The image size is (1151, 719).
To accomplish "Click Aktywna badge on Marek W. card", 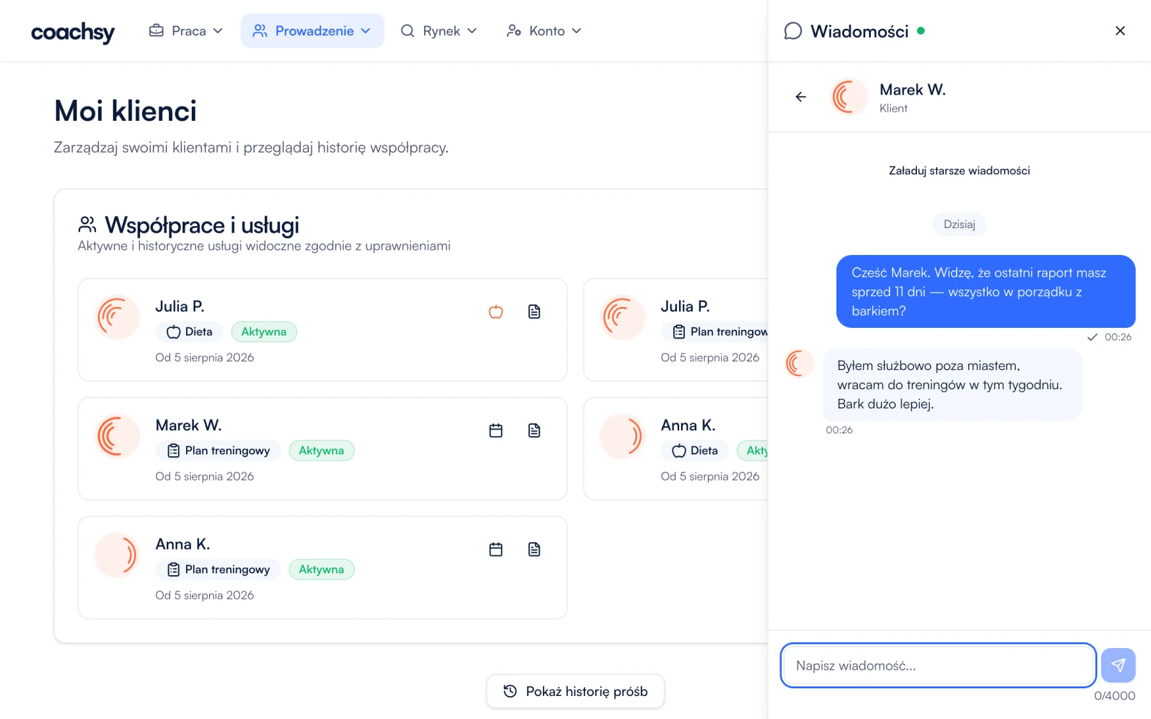I will tap(322, 451).
